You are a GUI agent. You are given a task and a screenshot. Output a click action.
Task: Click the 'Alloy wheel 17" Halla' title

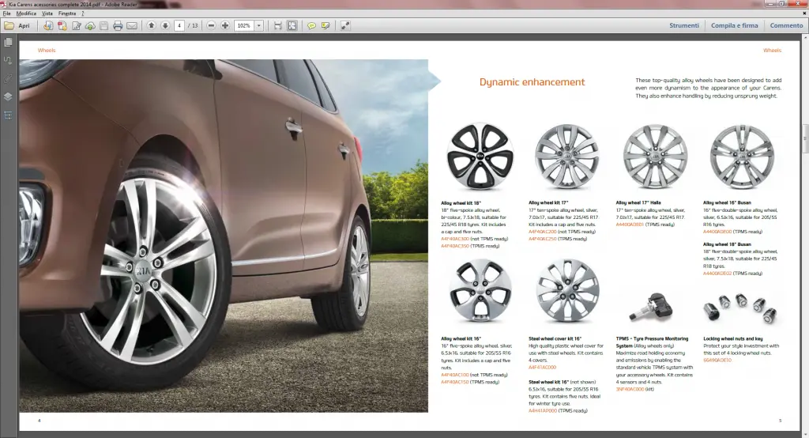(x=638, y=203)
